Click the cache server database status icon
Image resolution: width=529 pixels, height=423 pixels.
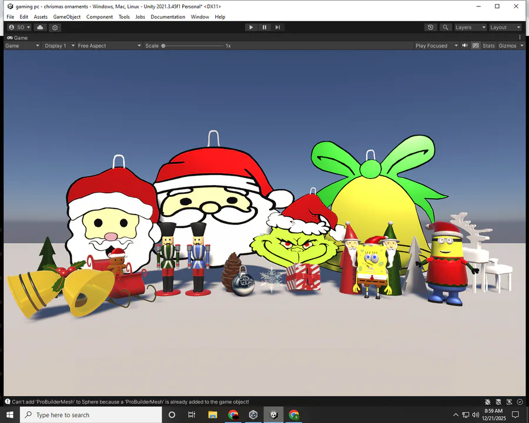(x=498, y=402)
